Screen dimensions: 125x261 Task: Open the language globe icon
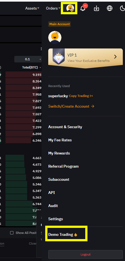[109, 8]
